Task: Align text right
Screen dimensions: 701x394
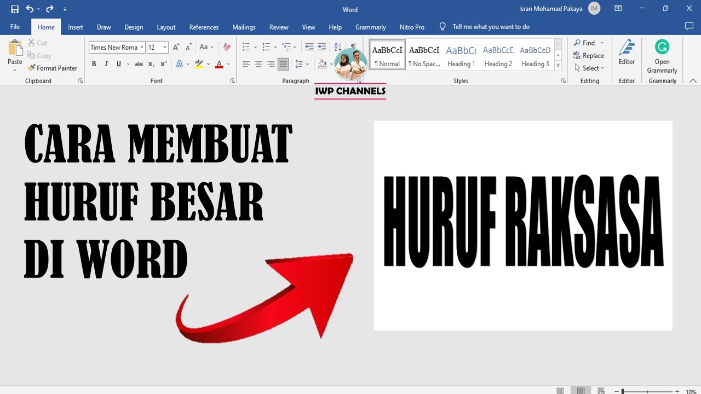Action: coord(271,64)
